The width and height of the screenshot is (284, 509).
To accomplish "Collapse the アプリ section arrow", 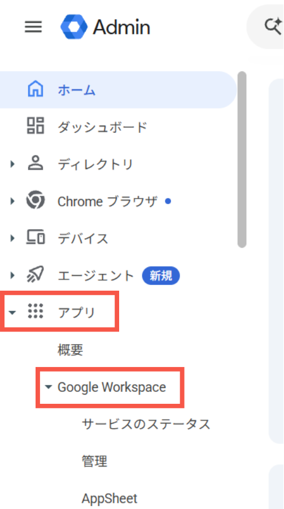I will click(x=12, y=313).
